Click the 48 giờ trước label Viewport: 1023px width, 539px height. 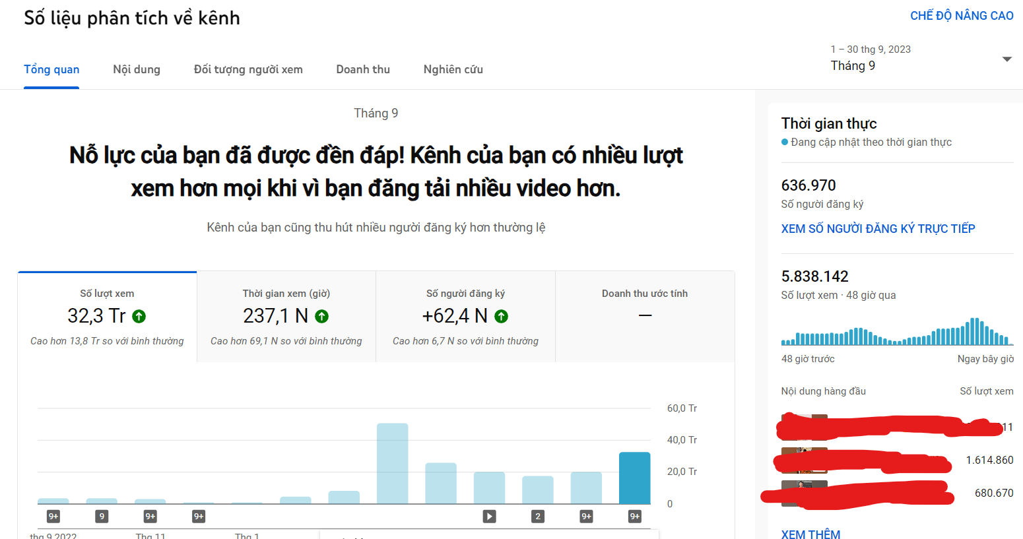[x=808, y=359]
